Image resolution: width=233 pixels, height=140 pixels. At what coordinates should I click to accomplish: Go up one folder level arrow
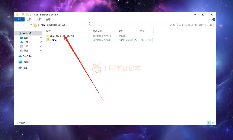(31, 25)
